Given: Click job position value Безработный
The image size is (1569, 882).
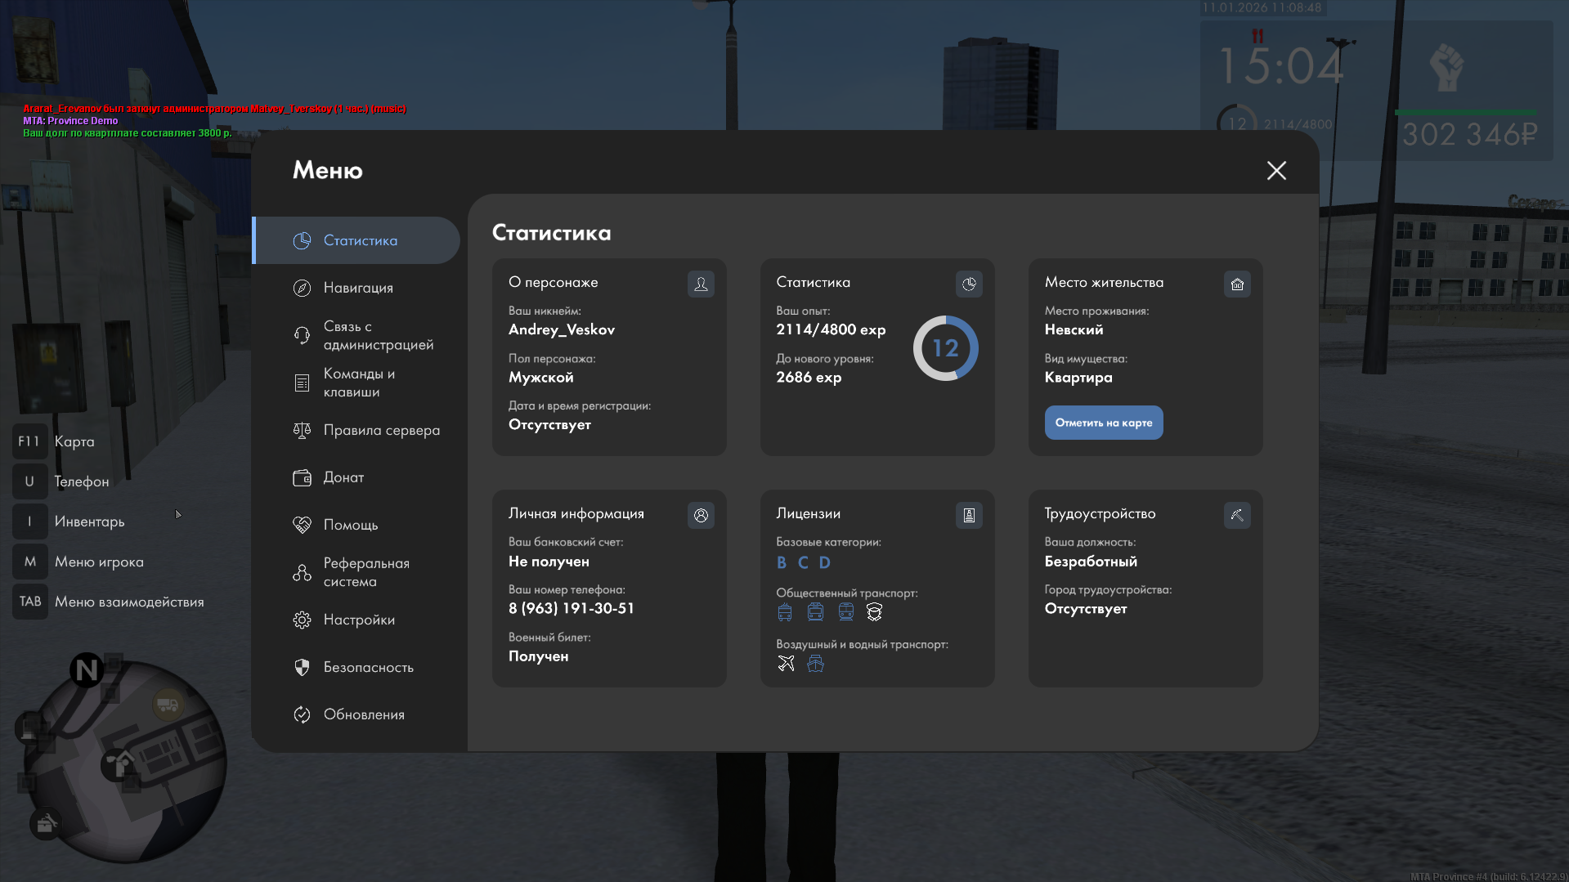Looking at the screenshot, I should [x=1091, y=562].
